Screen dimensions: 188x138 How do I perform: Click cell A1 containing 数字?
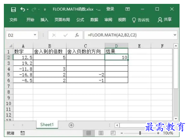click(23, 52)
